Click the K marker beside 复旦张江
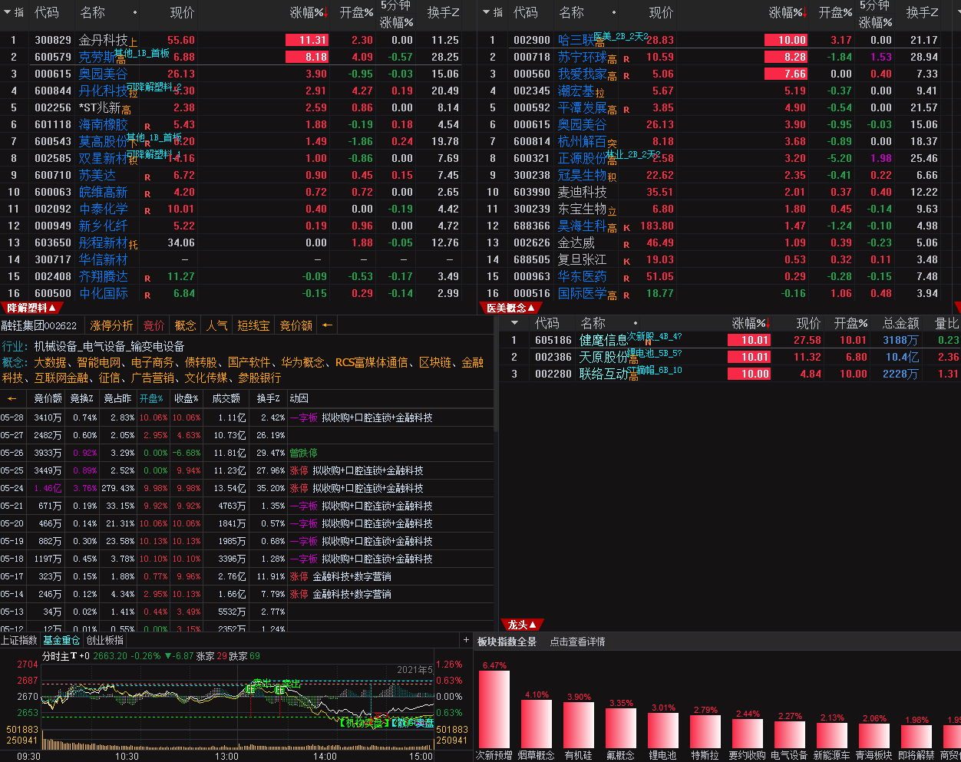Image resolution: width=961 pixels, height=762 pixels. [x=626, y=262]
